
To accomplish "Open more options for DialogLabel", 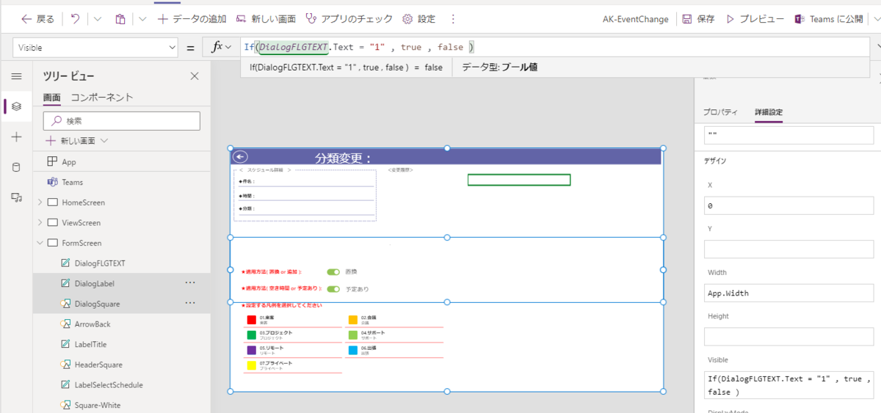I will tap(190, 282).
